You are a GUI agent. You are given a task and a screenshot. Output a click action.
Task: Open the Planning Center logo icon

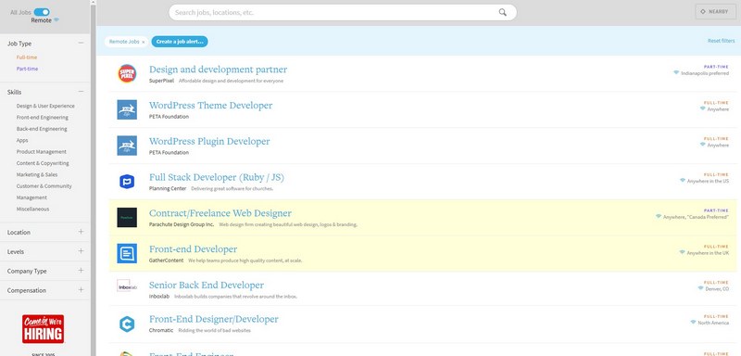(x=127, y=182)
